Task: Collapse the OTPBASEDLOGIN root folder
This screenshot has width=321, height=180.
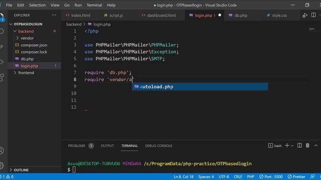Action: coord(28,24)
